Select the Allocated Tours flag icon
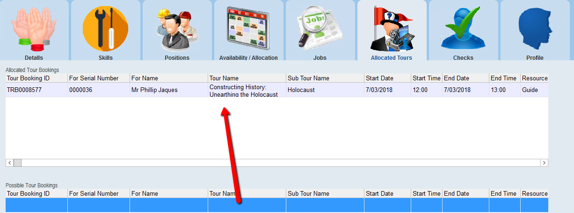This screenshot has width=574, height=213. (392, 28)
